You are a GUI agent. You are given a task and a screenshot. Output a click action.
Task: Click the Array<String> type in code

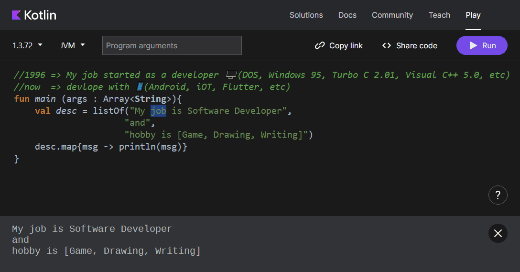click(x=137, y=99)
